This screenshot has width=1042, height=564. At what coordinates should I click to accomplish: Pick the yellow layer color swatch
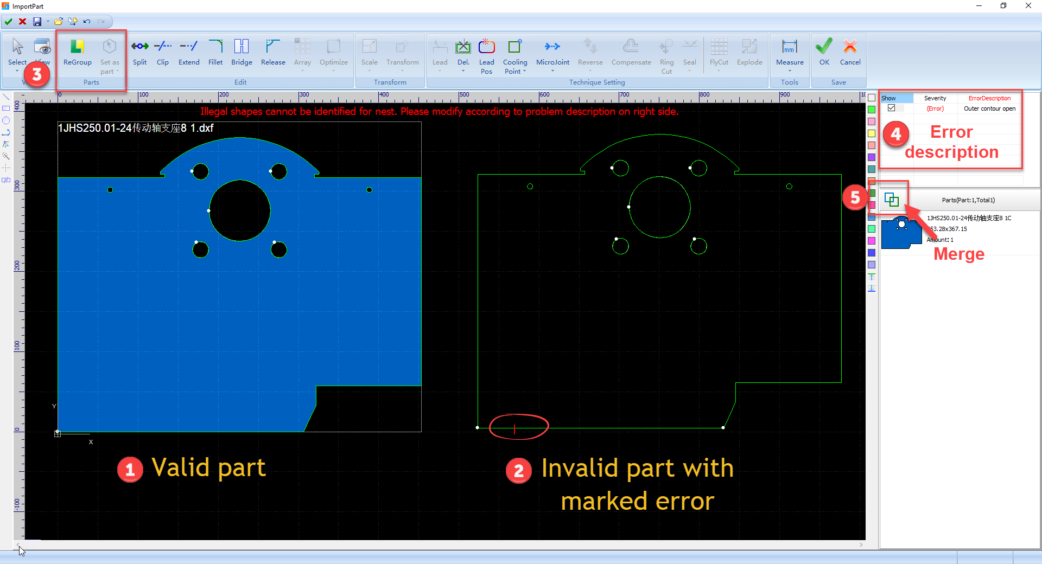pos(872,133)
